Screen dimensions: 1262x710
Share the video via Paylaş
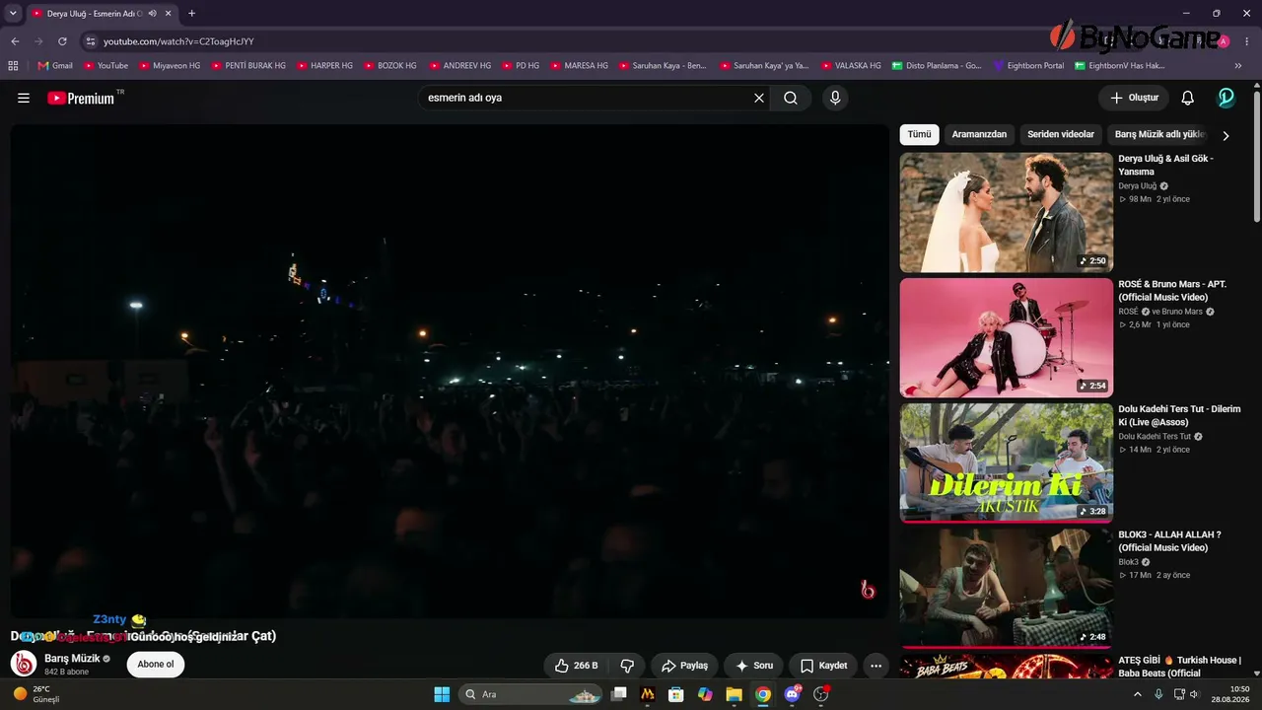coord(684,666)
